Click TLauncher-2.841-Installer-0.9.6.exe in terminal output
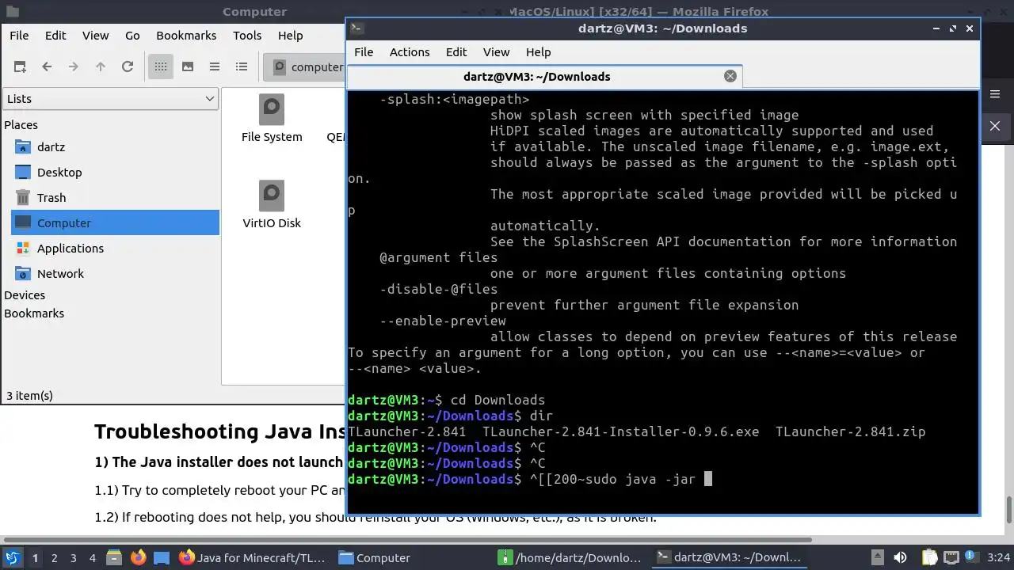This screenshot has width=1014, height=570. point(620,431)
